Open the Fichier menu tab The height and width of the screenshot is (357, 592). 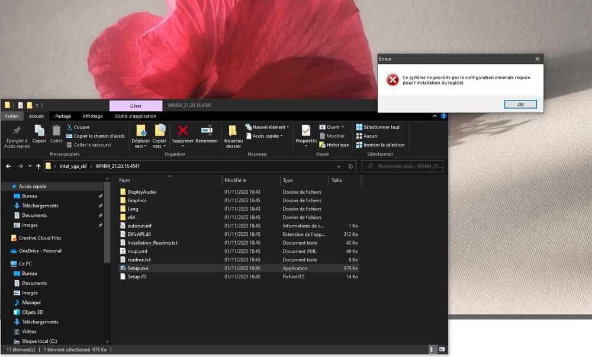point(12,116)
